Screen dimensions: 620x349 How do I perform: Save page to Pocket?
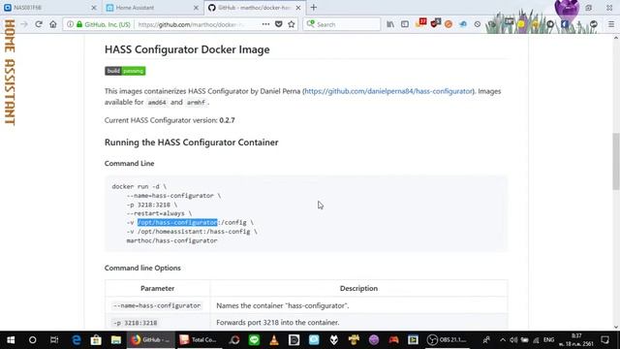pos(279,24)
